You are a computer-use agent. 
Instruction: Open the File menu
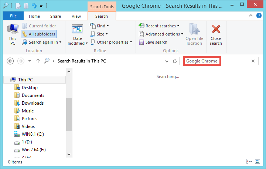point(13,16)
